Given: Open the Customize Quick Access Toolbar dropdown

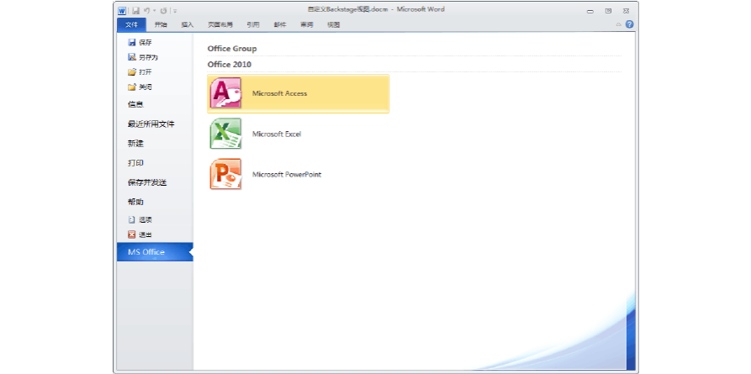Looking at the screenshot, I should pos(175,11).
